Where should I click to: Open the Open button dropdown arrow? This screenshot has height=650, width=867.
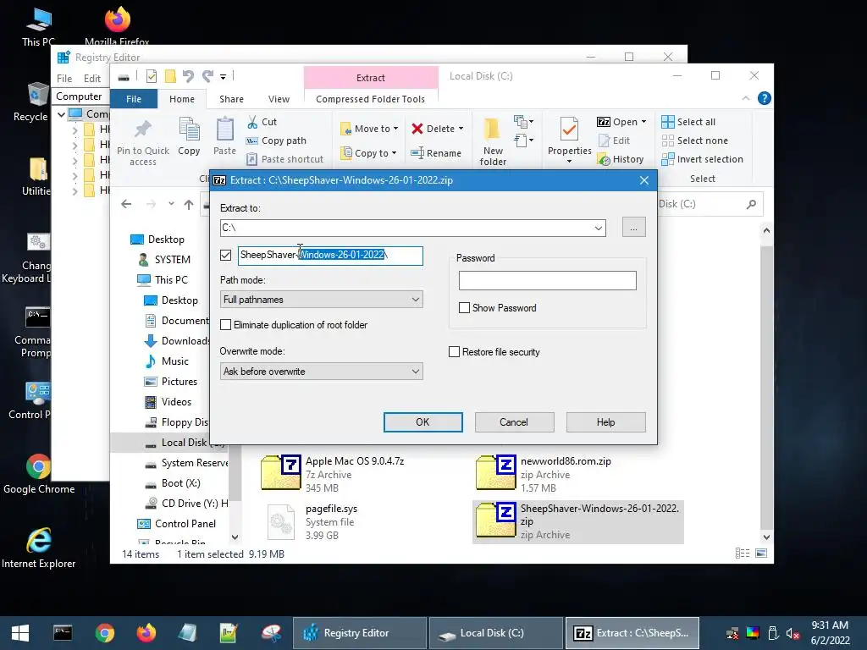coord(643,122)
